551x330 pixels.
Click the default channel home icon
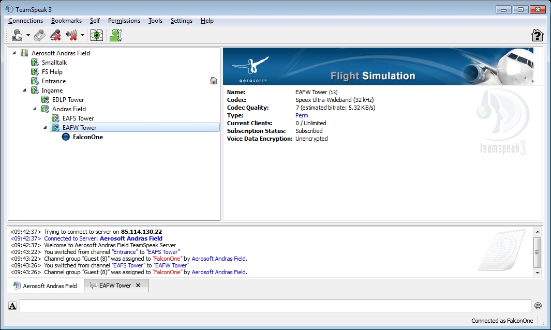(x=213, y=81)
